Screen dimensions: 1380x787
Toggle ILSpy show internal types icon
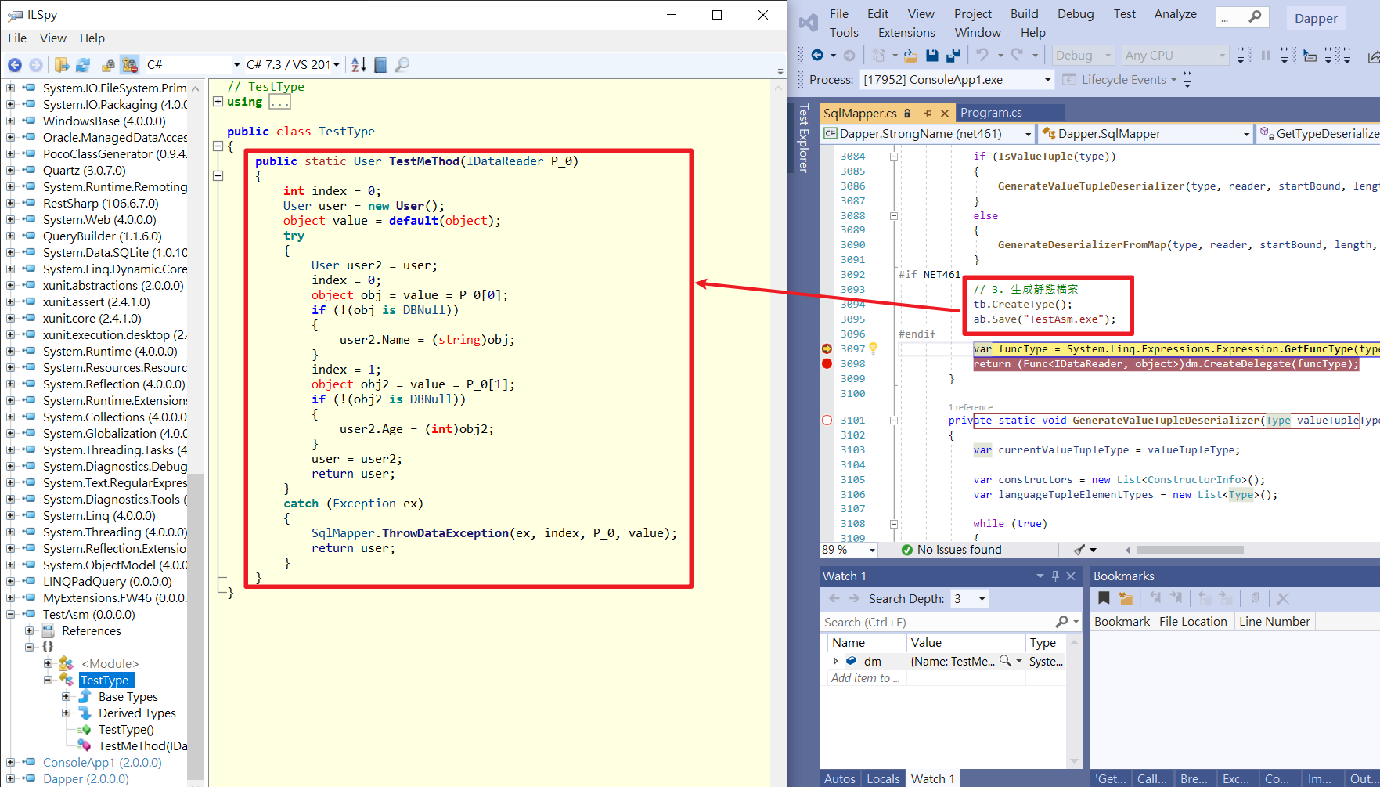[x=109, y=65]
